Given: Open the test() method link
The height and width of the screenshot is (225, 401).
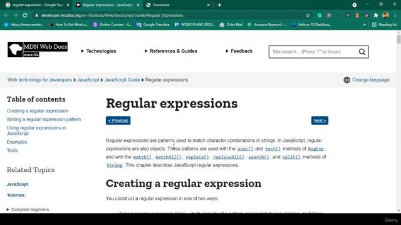Looking at the screenshot, I should point(273,149).
